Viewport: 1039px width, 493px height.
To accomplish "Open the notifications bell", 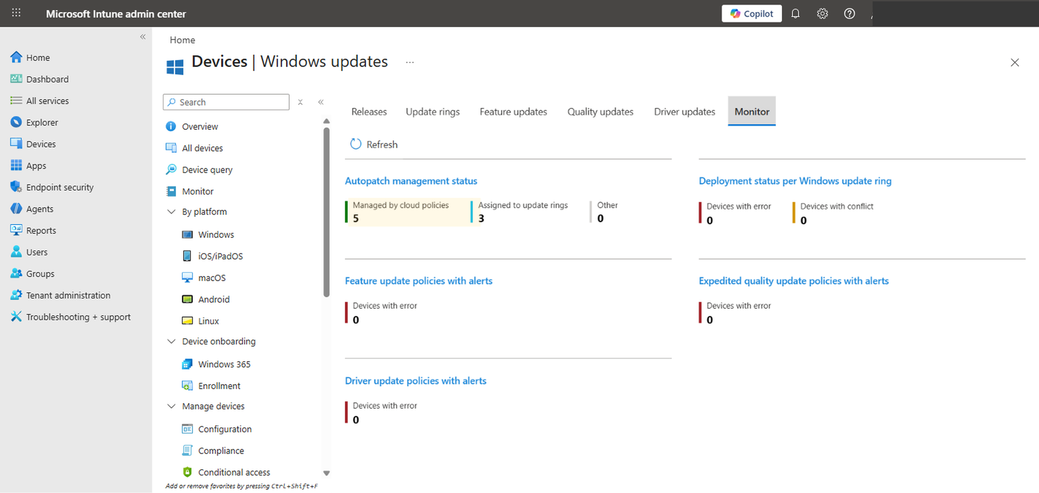I will click(795, 13).
